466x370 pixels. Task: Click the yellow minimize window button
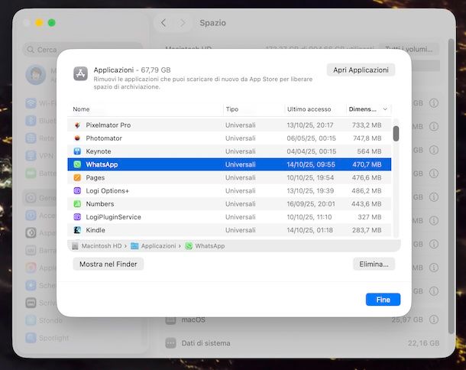pyautogui.click(x=39, y=23)
